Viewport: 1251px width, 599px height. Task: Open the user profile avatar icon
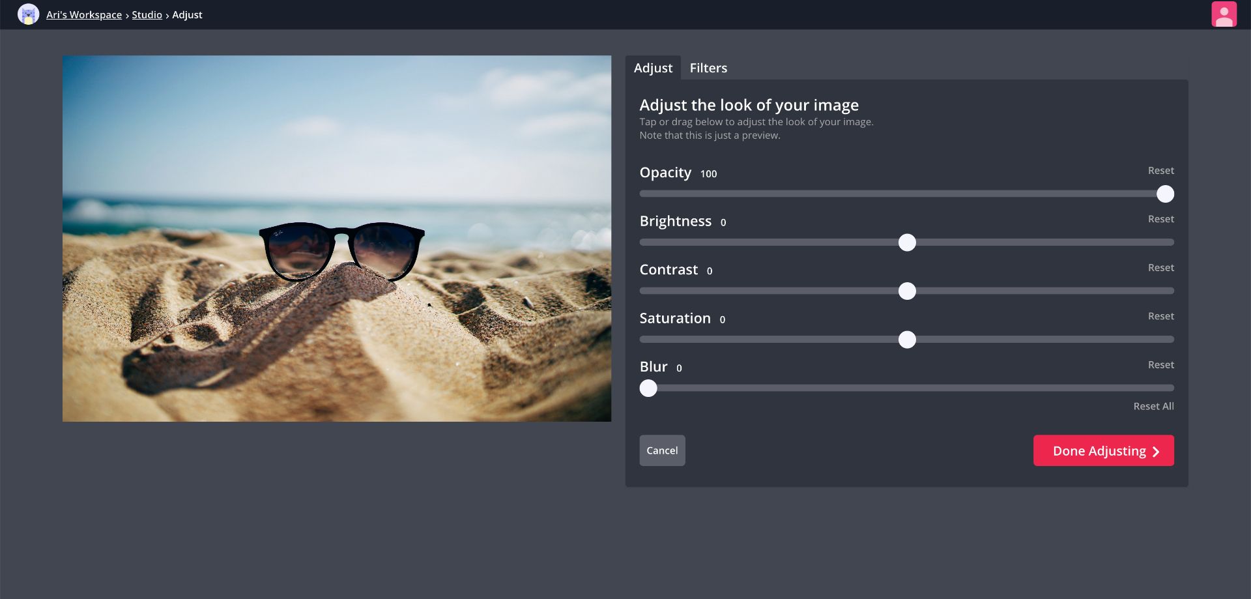click(1225, 14)
